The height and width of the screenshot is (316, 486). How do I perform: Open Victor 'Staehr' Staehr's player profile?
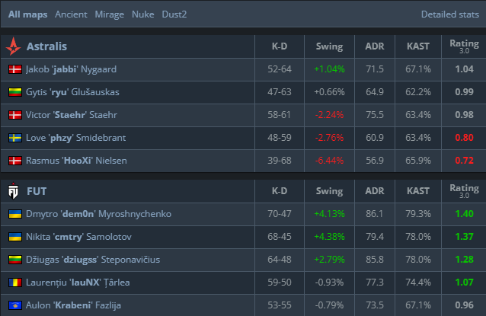click(x=72, y=115)
